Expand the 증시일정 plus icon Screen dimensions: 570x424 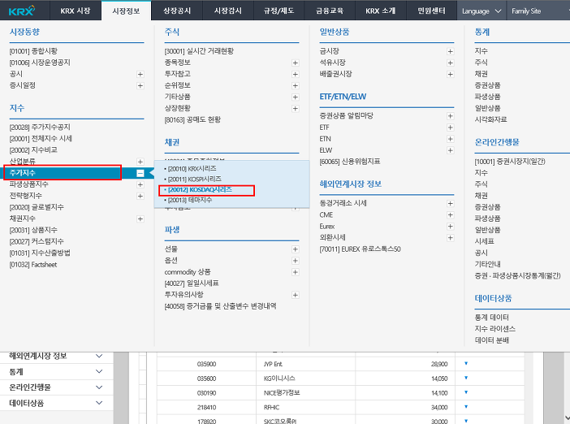coord(140,86)
